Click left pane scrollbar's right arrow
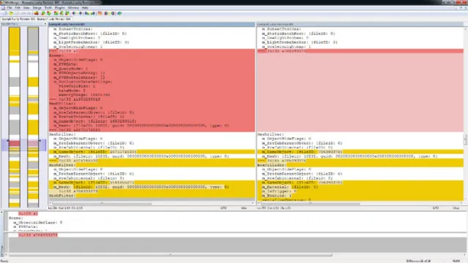Screen dimensions: 468x263 (253, 204)
